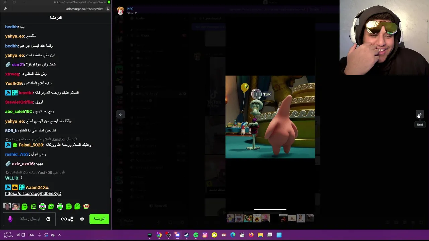Open File Explorer from the taskbar
Image resolution: width=429 pixels, height=241 pixels.
pyautogui.click(x=260, y=235)
